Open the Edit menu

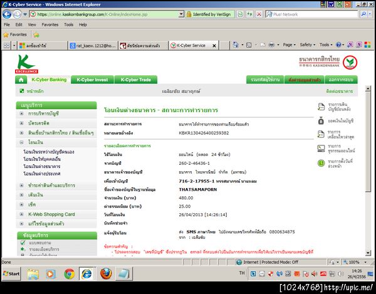click(19, 24)
